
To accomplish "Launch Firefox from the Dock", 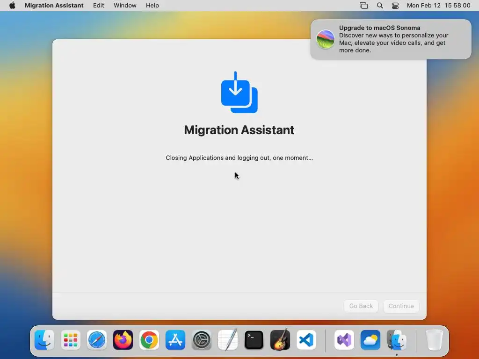I will click(x=123, y=340).
